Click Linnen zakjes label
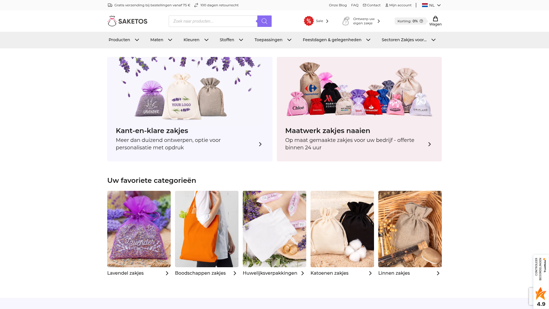 (x=394, y=273)
